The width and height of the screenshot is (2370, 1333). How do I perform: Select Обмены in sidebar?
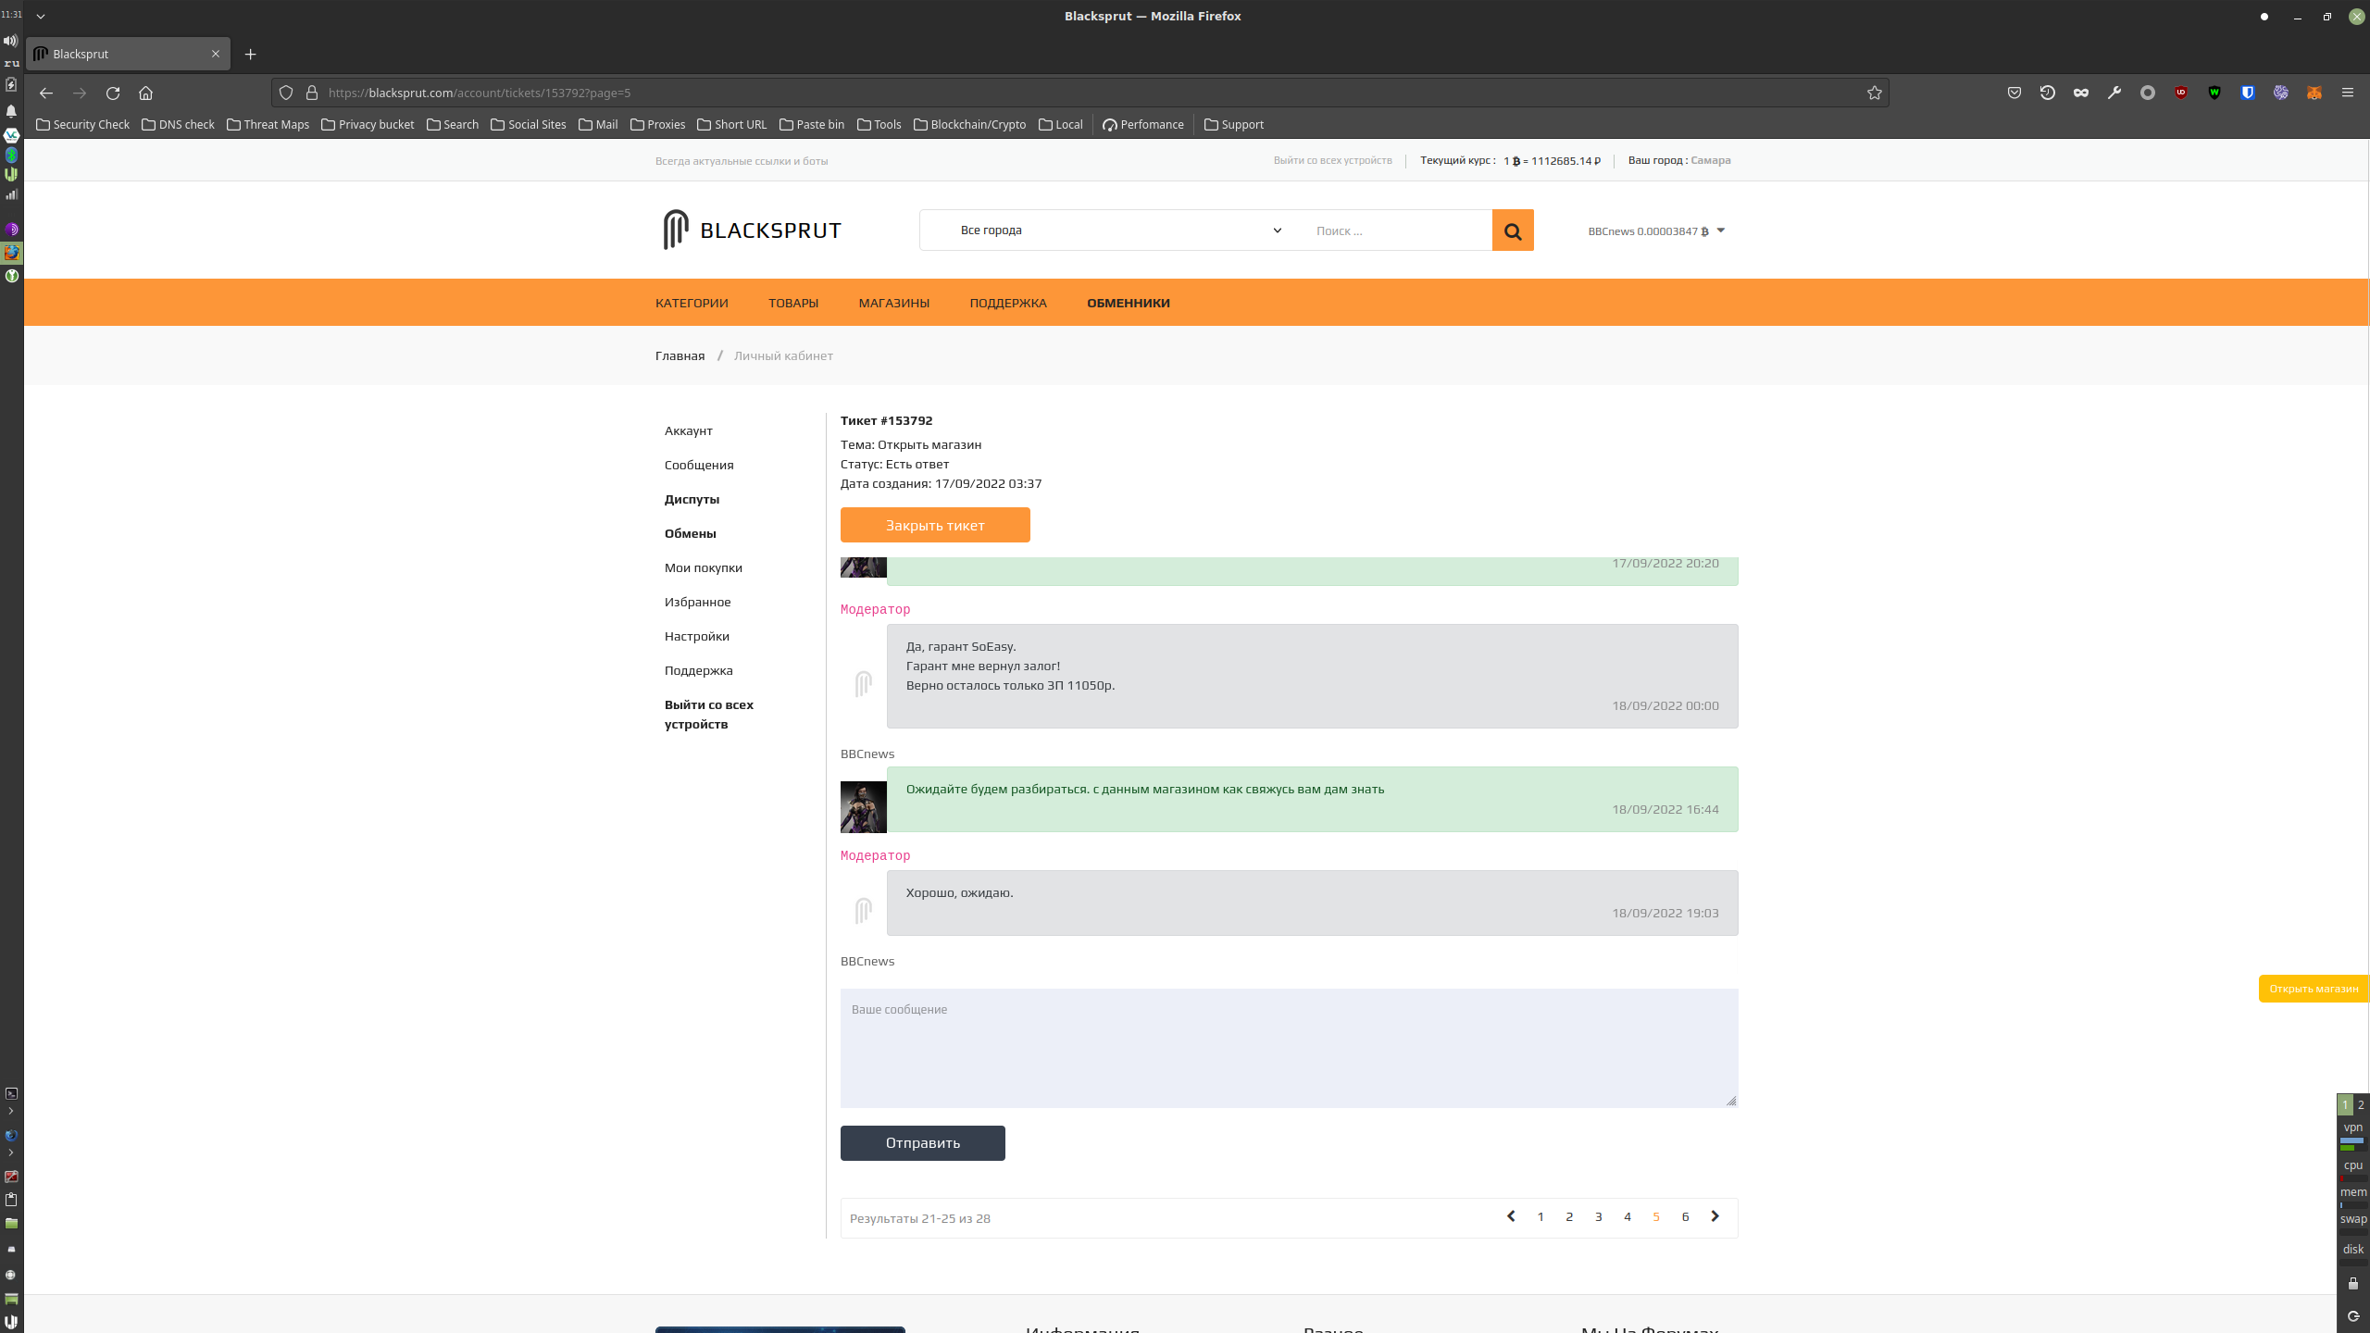(691, 533)
